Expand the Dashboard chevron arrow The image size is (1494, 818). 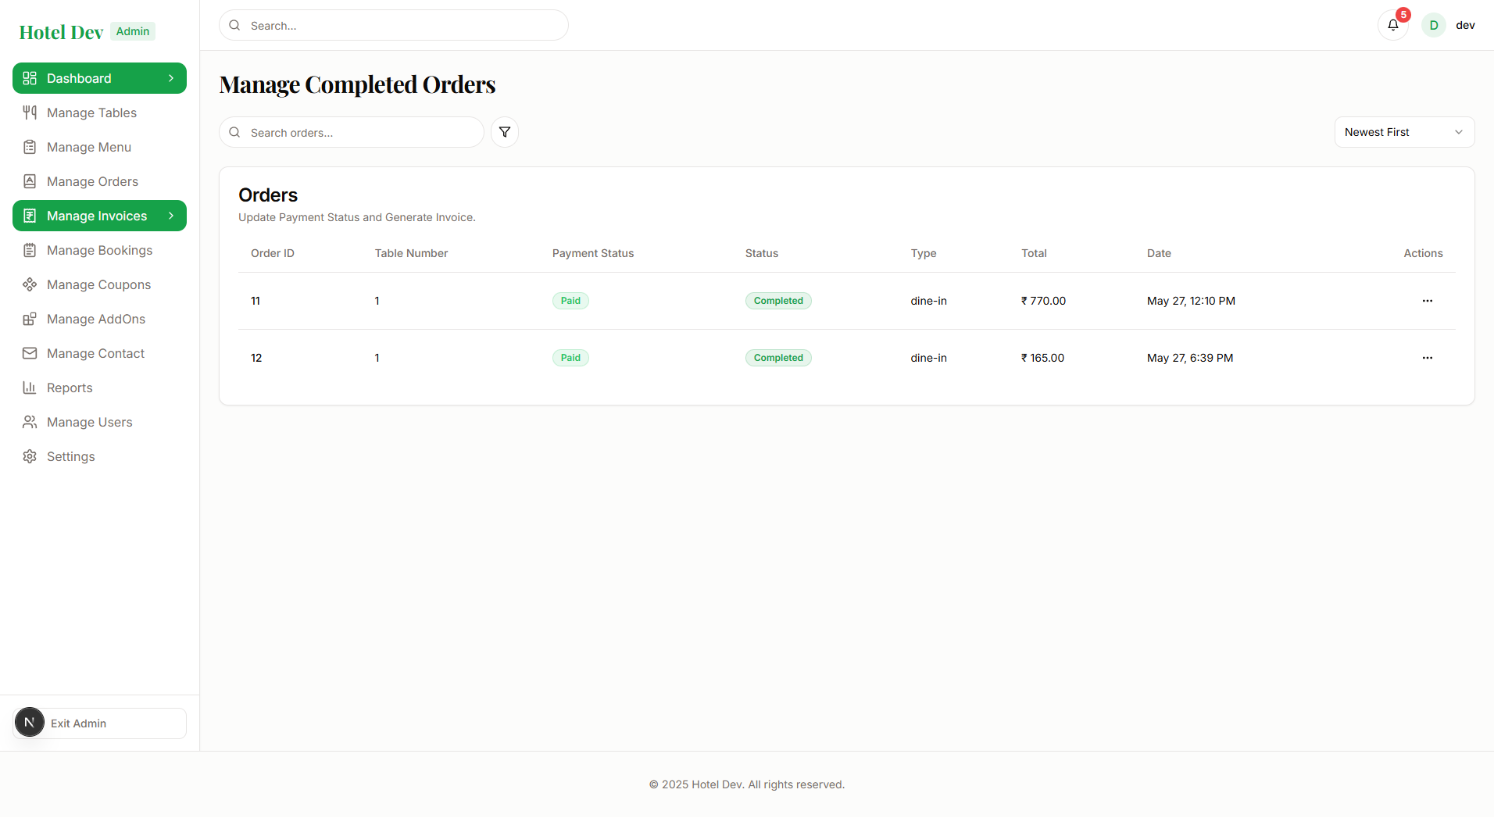pos(171,78)
